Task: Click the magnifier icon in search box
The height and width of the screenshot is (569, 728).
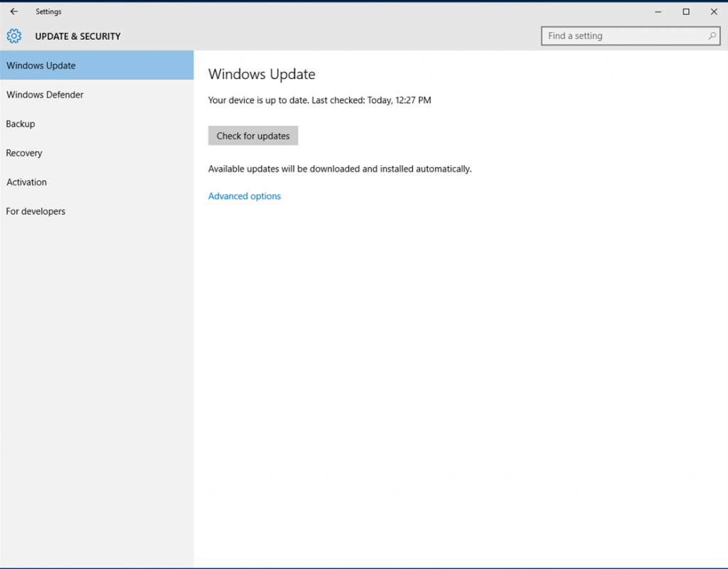Action: 711,36
